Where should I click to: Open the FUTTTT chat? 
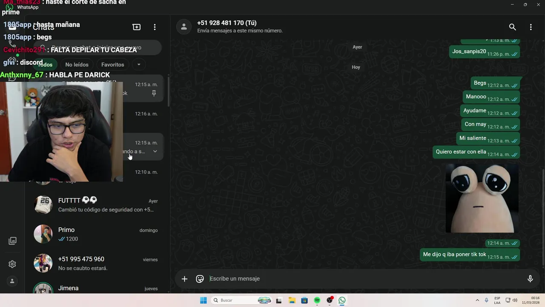coord(98,205)
